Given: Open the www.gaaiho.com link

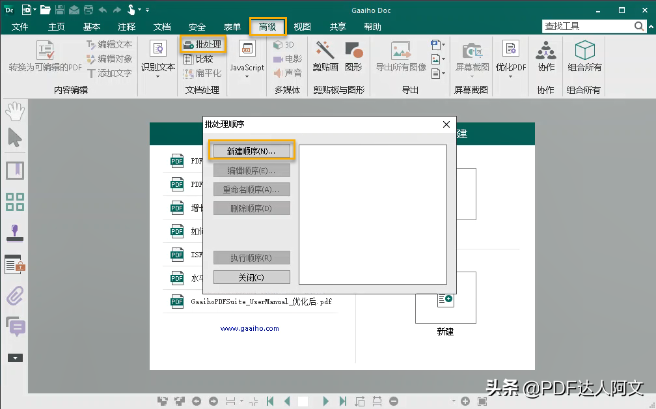Looking at the screenshot, I should point(249,329).
